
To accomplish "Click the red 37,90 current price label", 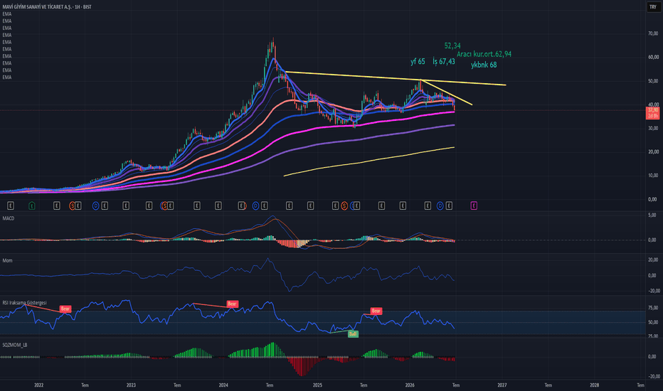I will coord(653,113).
